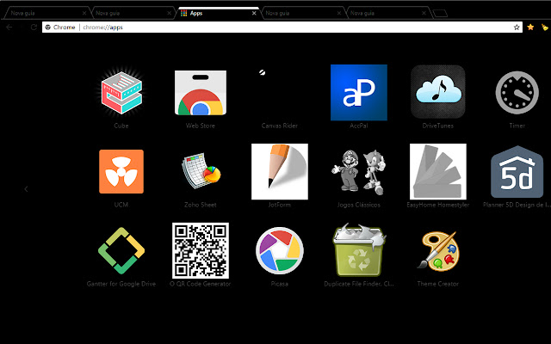
Task: Launch the Zoho Sheet app
Action: [201, 171]
